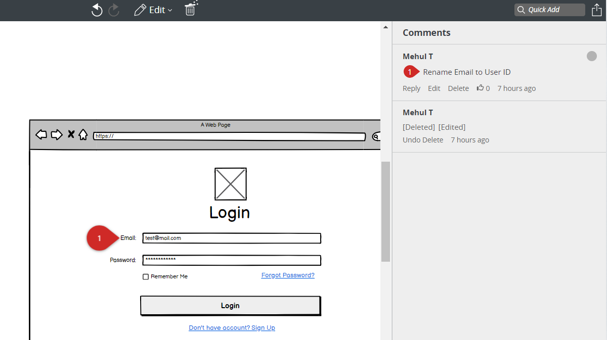Viewport: 607px width, 340px height.
Task: Click the numbered pin beside 'Rename Email to User ID'
Action: click(411, 72)
